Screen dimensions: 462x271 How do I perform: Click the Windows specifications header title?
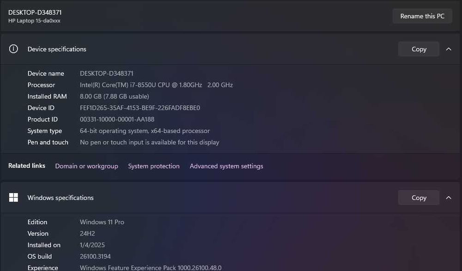61,198
